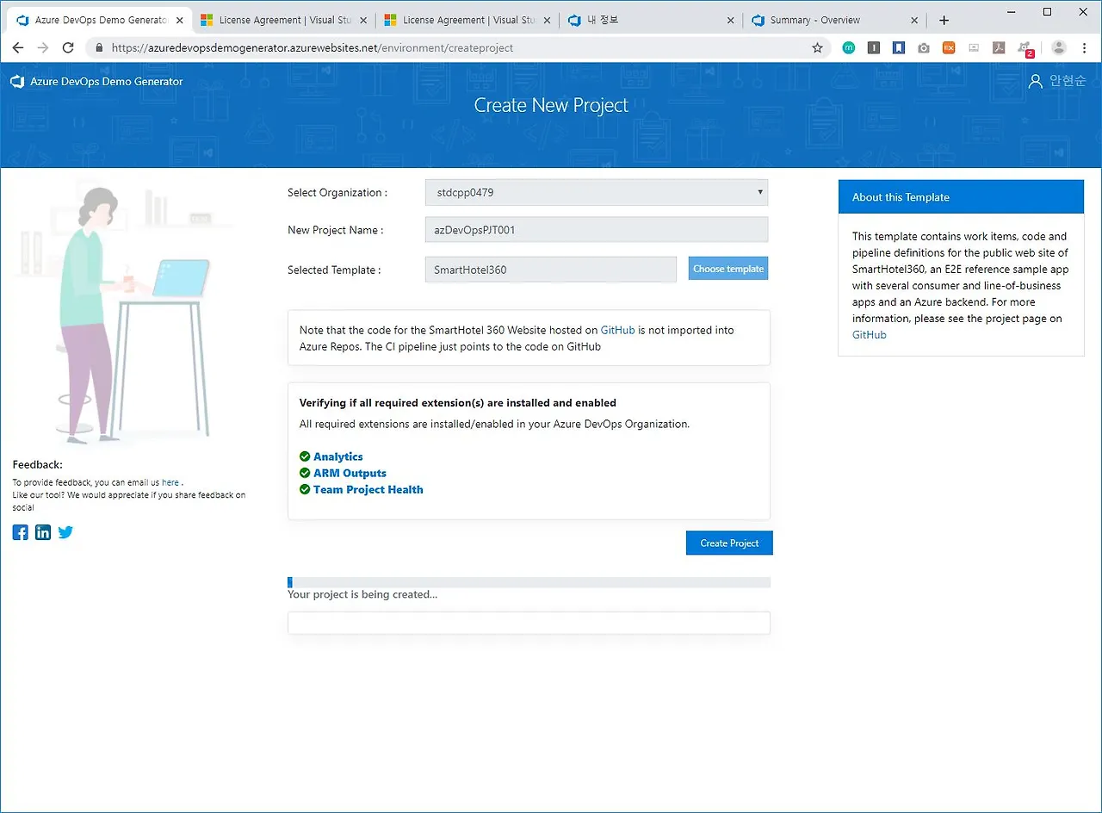Screen dimensions: 1102x813
Task: Click the faded screen extension icon
Action: pos(974,48)
